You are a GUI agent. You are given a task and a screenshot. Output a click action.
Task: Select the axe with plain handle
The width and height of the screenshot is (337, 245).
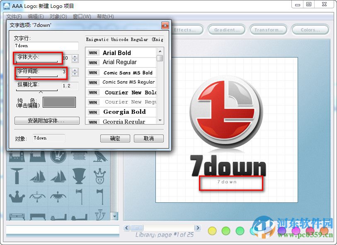coord(100,197)
